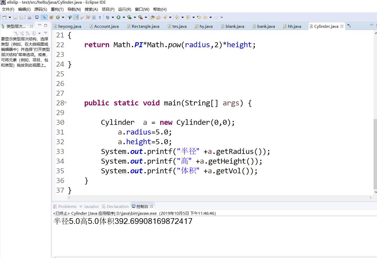The image size is (377, 258).
Task: Open the 重构(T) menu
Action: click(x=57, y=9)
